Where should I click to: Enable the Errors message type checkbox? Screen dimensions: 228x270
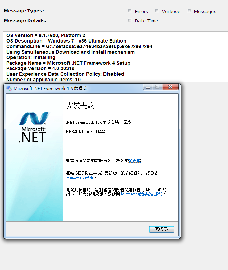130,11
